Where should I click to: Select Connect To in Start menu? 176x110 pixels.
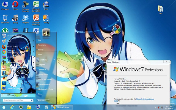pyautogui.click(x=42, y=69)
